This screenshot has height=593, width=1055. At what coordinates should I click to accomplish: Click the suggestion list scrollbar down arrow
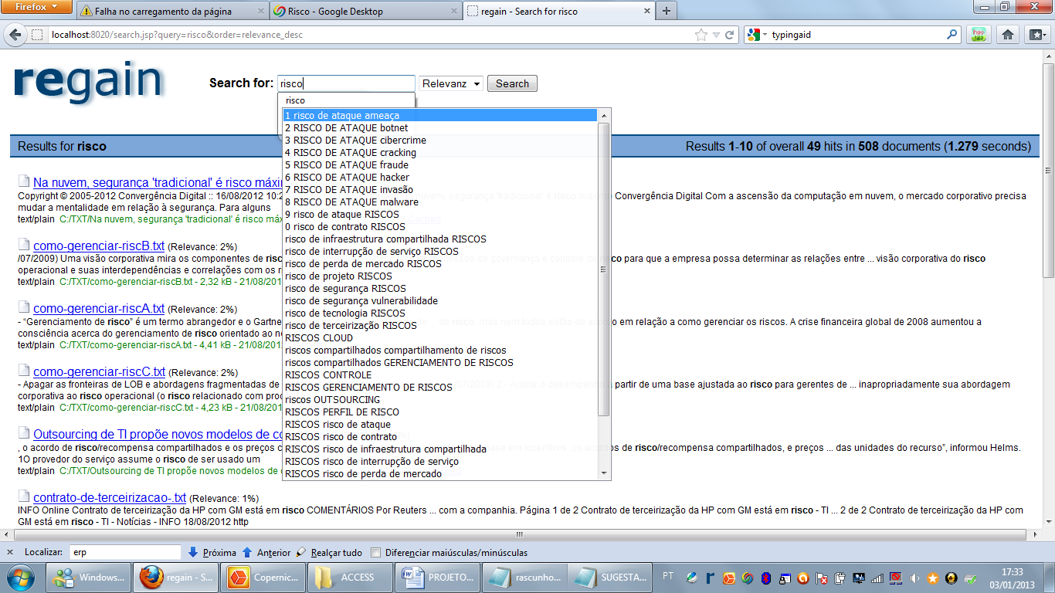pyautogui.click(x=604, y=473)
